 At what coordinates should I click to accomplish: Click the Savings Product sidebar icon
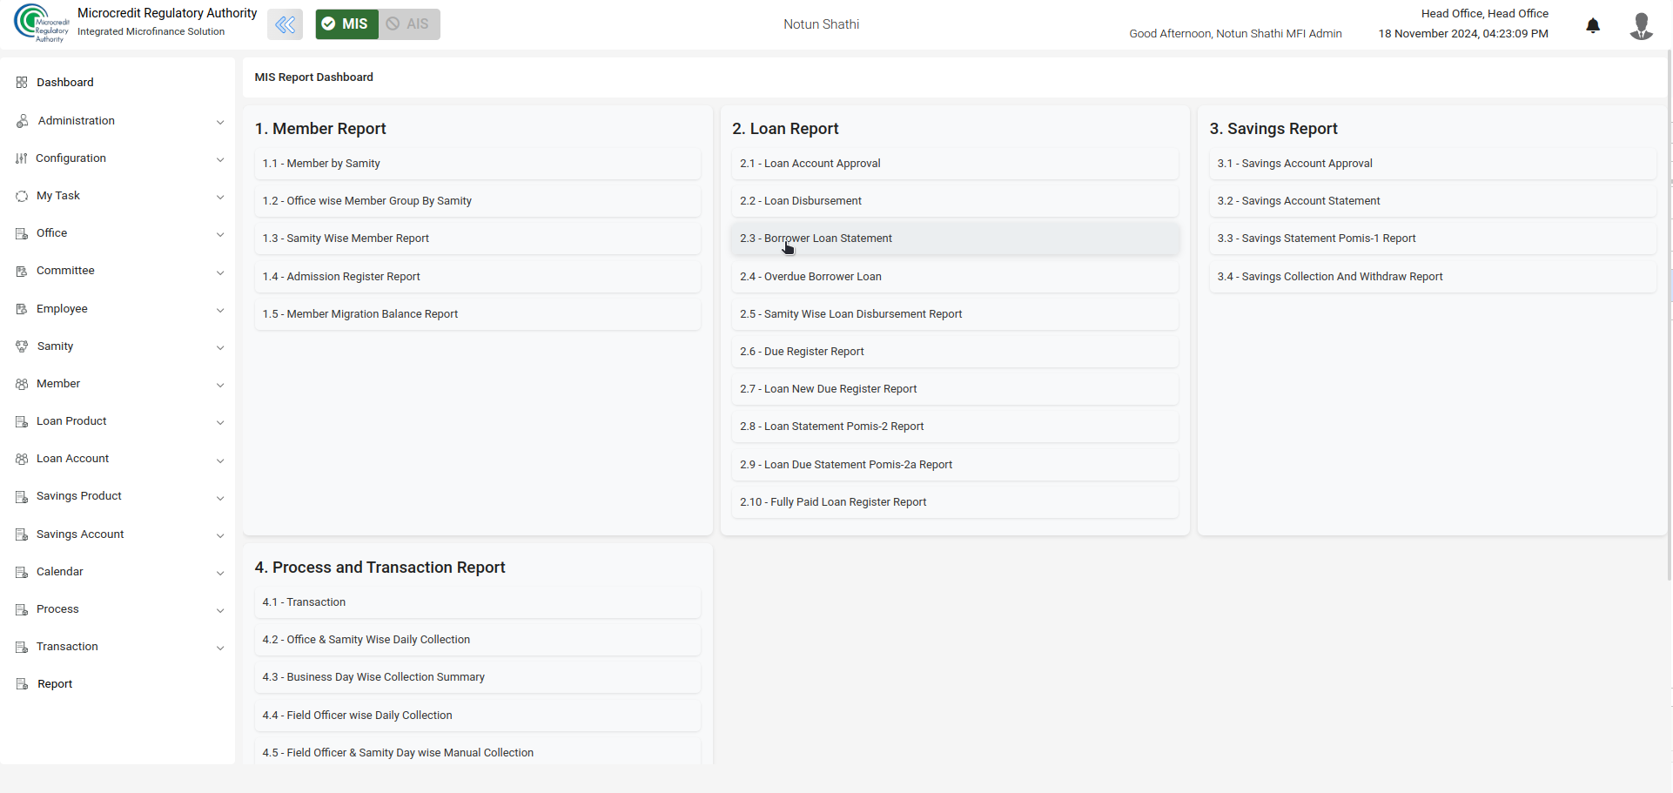pyautogui.click(x=22, y=496)
